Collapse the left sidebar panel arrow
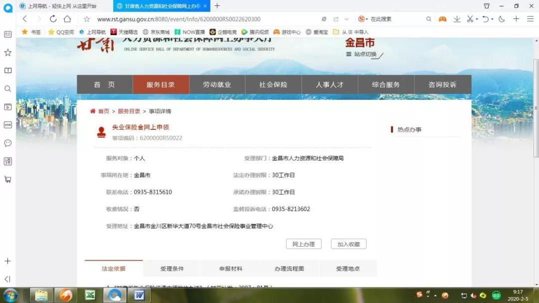The width and height of the screenshot is (539, 303). pyautogui.click(x=7, y=279)
